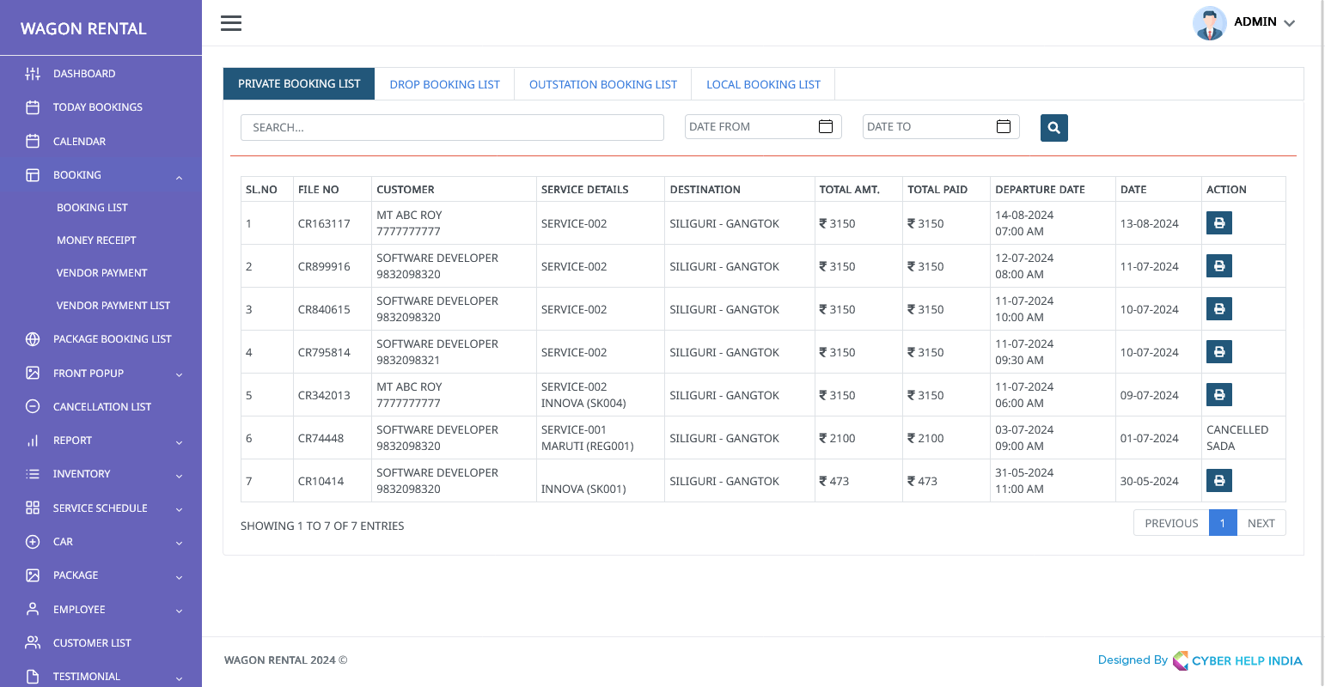Open calendar picker in Date To field
This screenshot has width=1325, height=687.
[1004, 127]
